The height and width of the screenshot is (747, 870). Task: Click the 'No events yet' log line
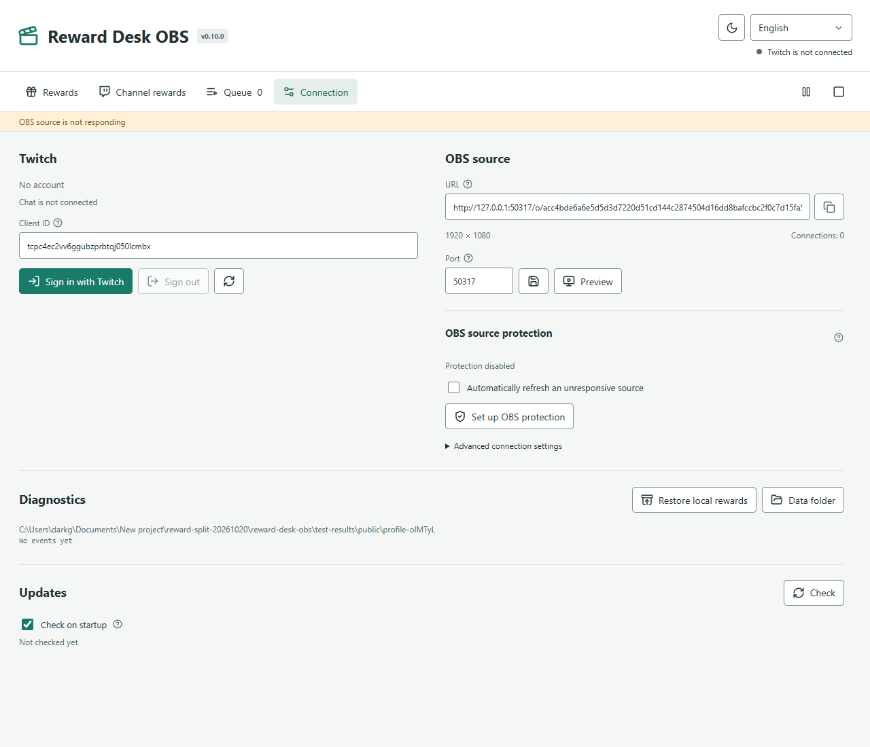(x=46, y=541)
